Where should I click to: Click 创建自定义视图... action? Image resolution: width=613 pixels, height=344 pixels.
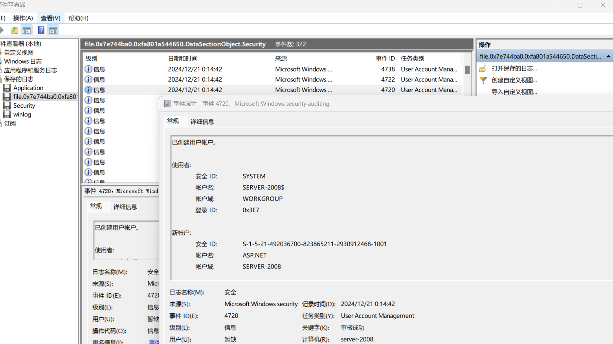[514, 80]
